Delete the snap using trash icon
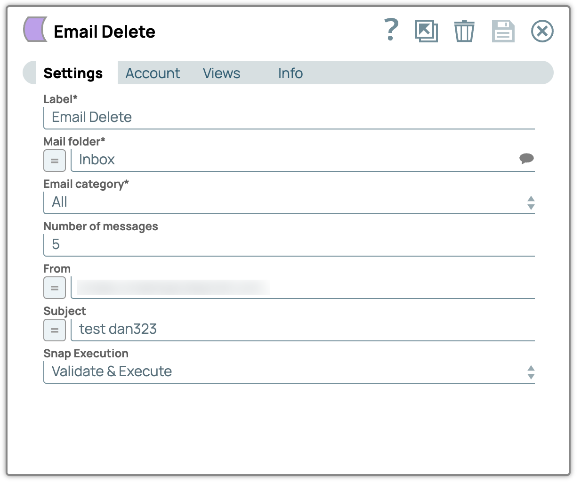 pos(464,31)
